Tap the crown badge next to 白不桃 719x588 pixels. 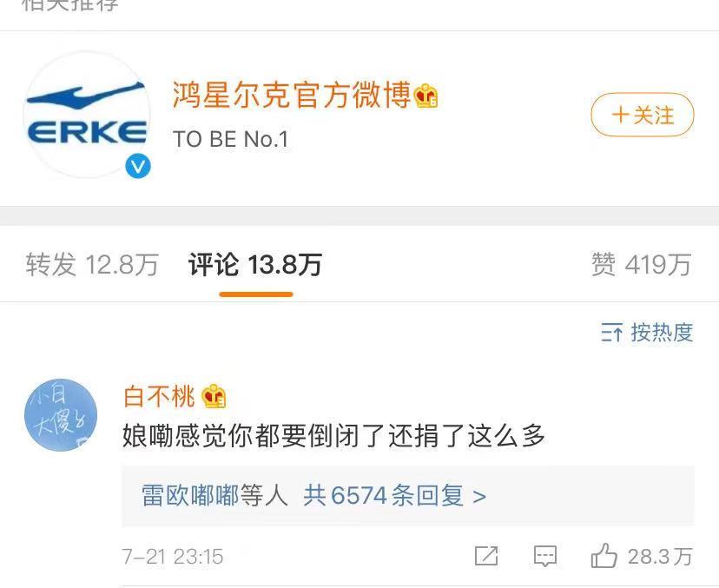point(214,397)
